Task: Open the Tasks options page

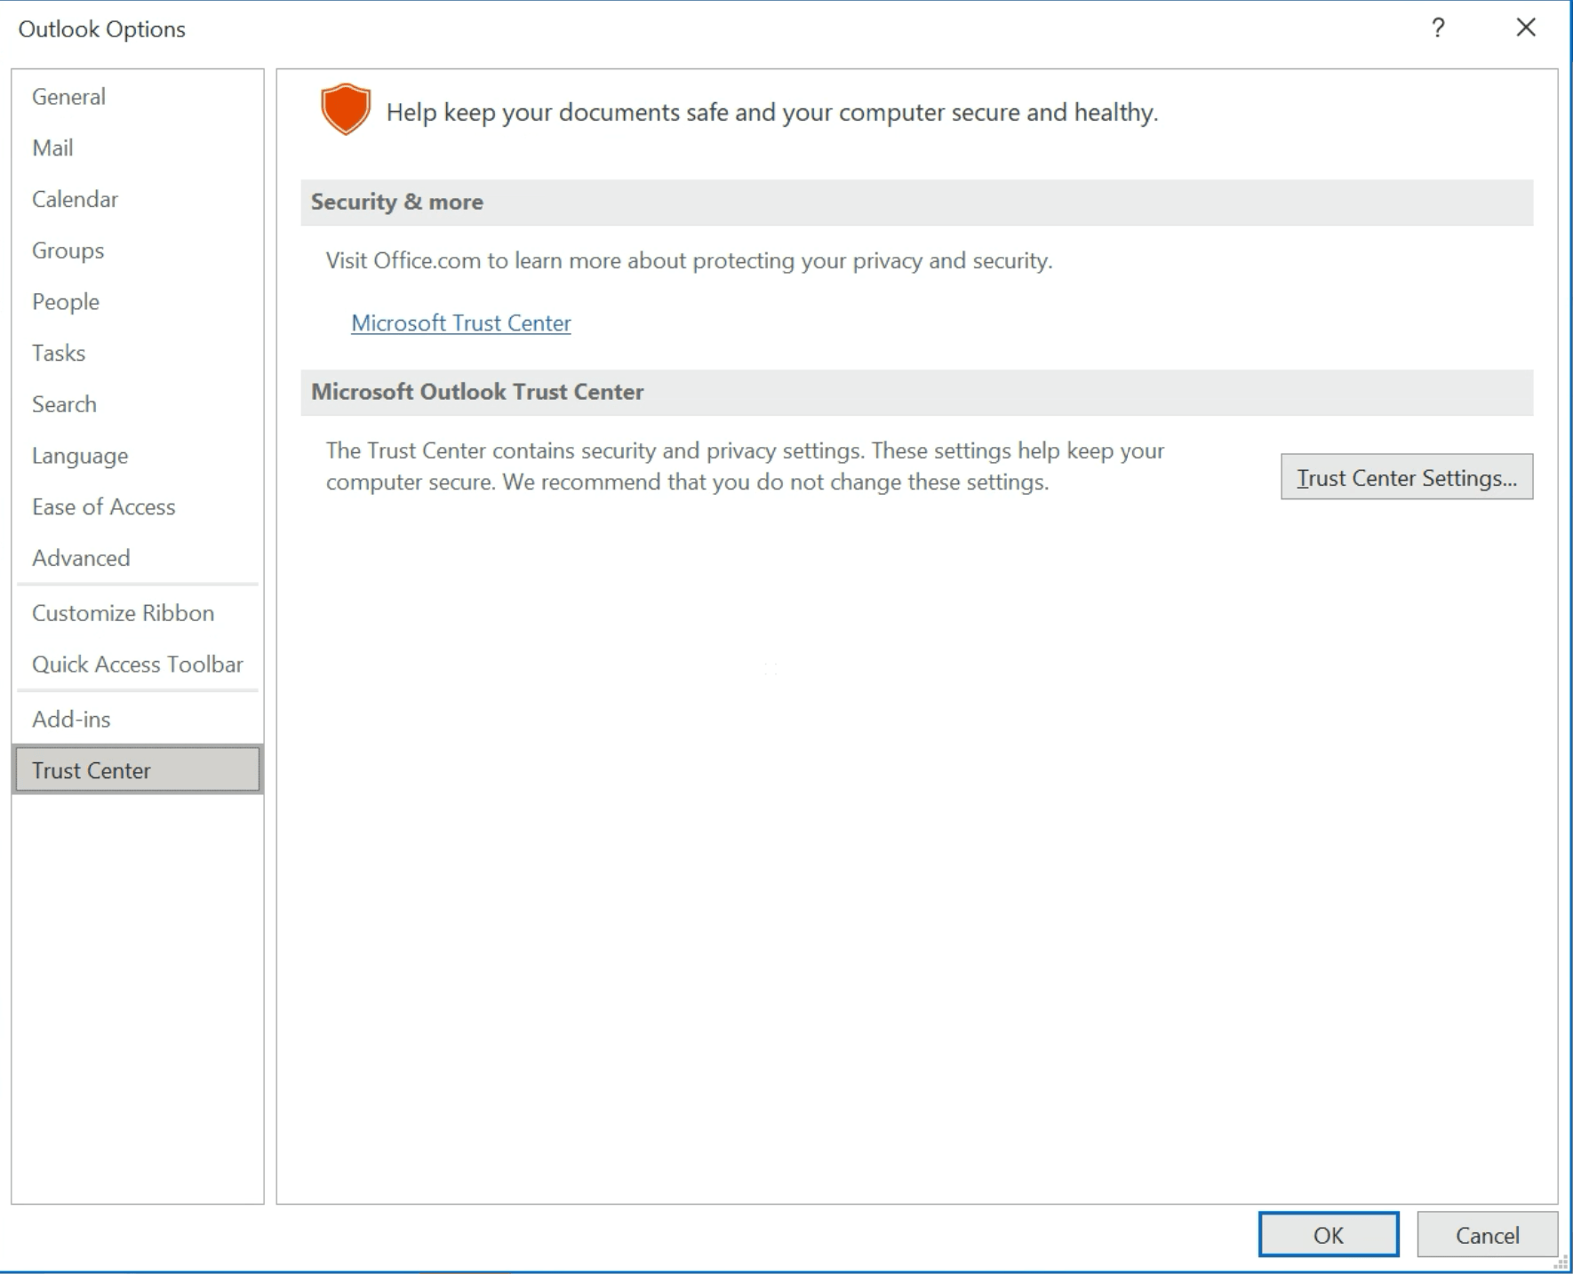Action: pyautogui.click(x=138, y=353)
